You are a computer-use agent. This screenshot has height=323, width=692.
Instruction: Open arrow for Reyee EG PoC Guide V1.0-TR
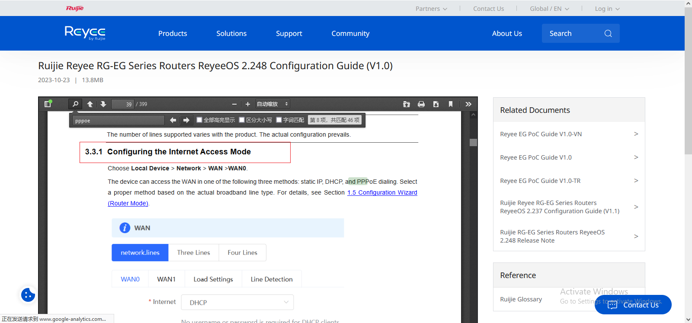(636, 181)
